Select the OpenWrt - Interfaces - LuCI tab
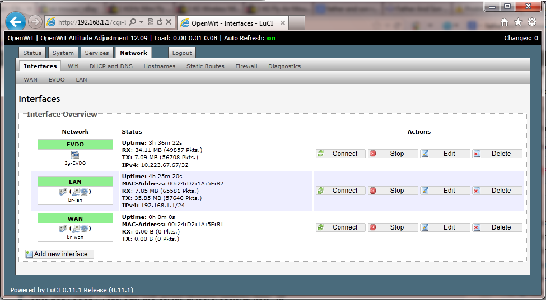 tap(232, 23)
